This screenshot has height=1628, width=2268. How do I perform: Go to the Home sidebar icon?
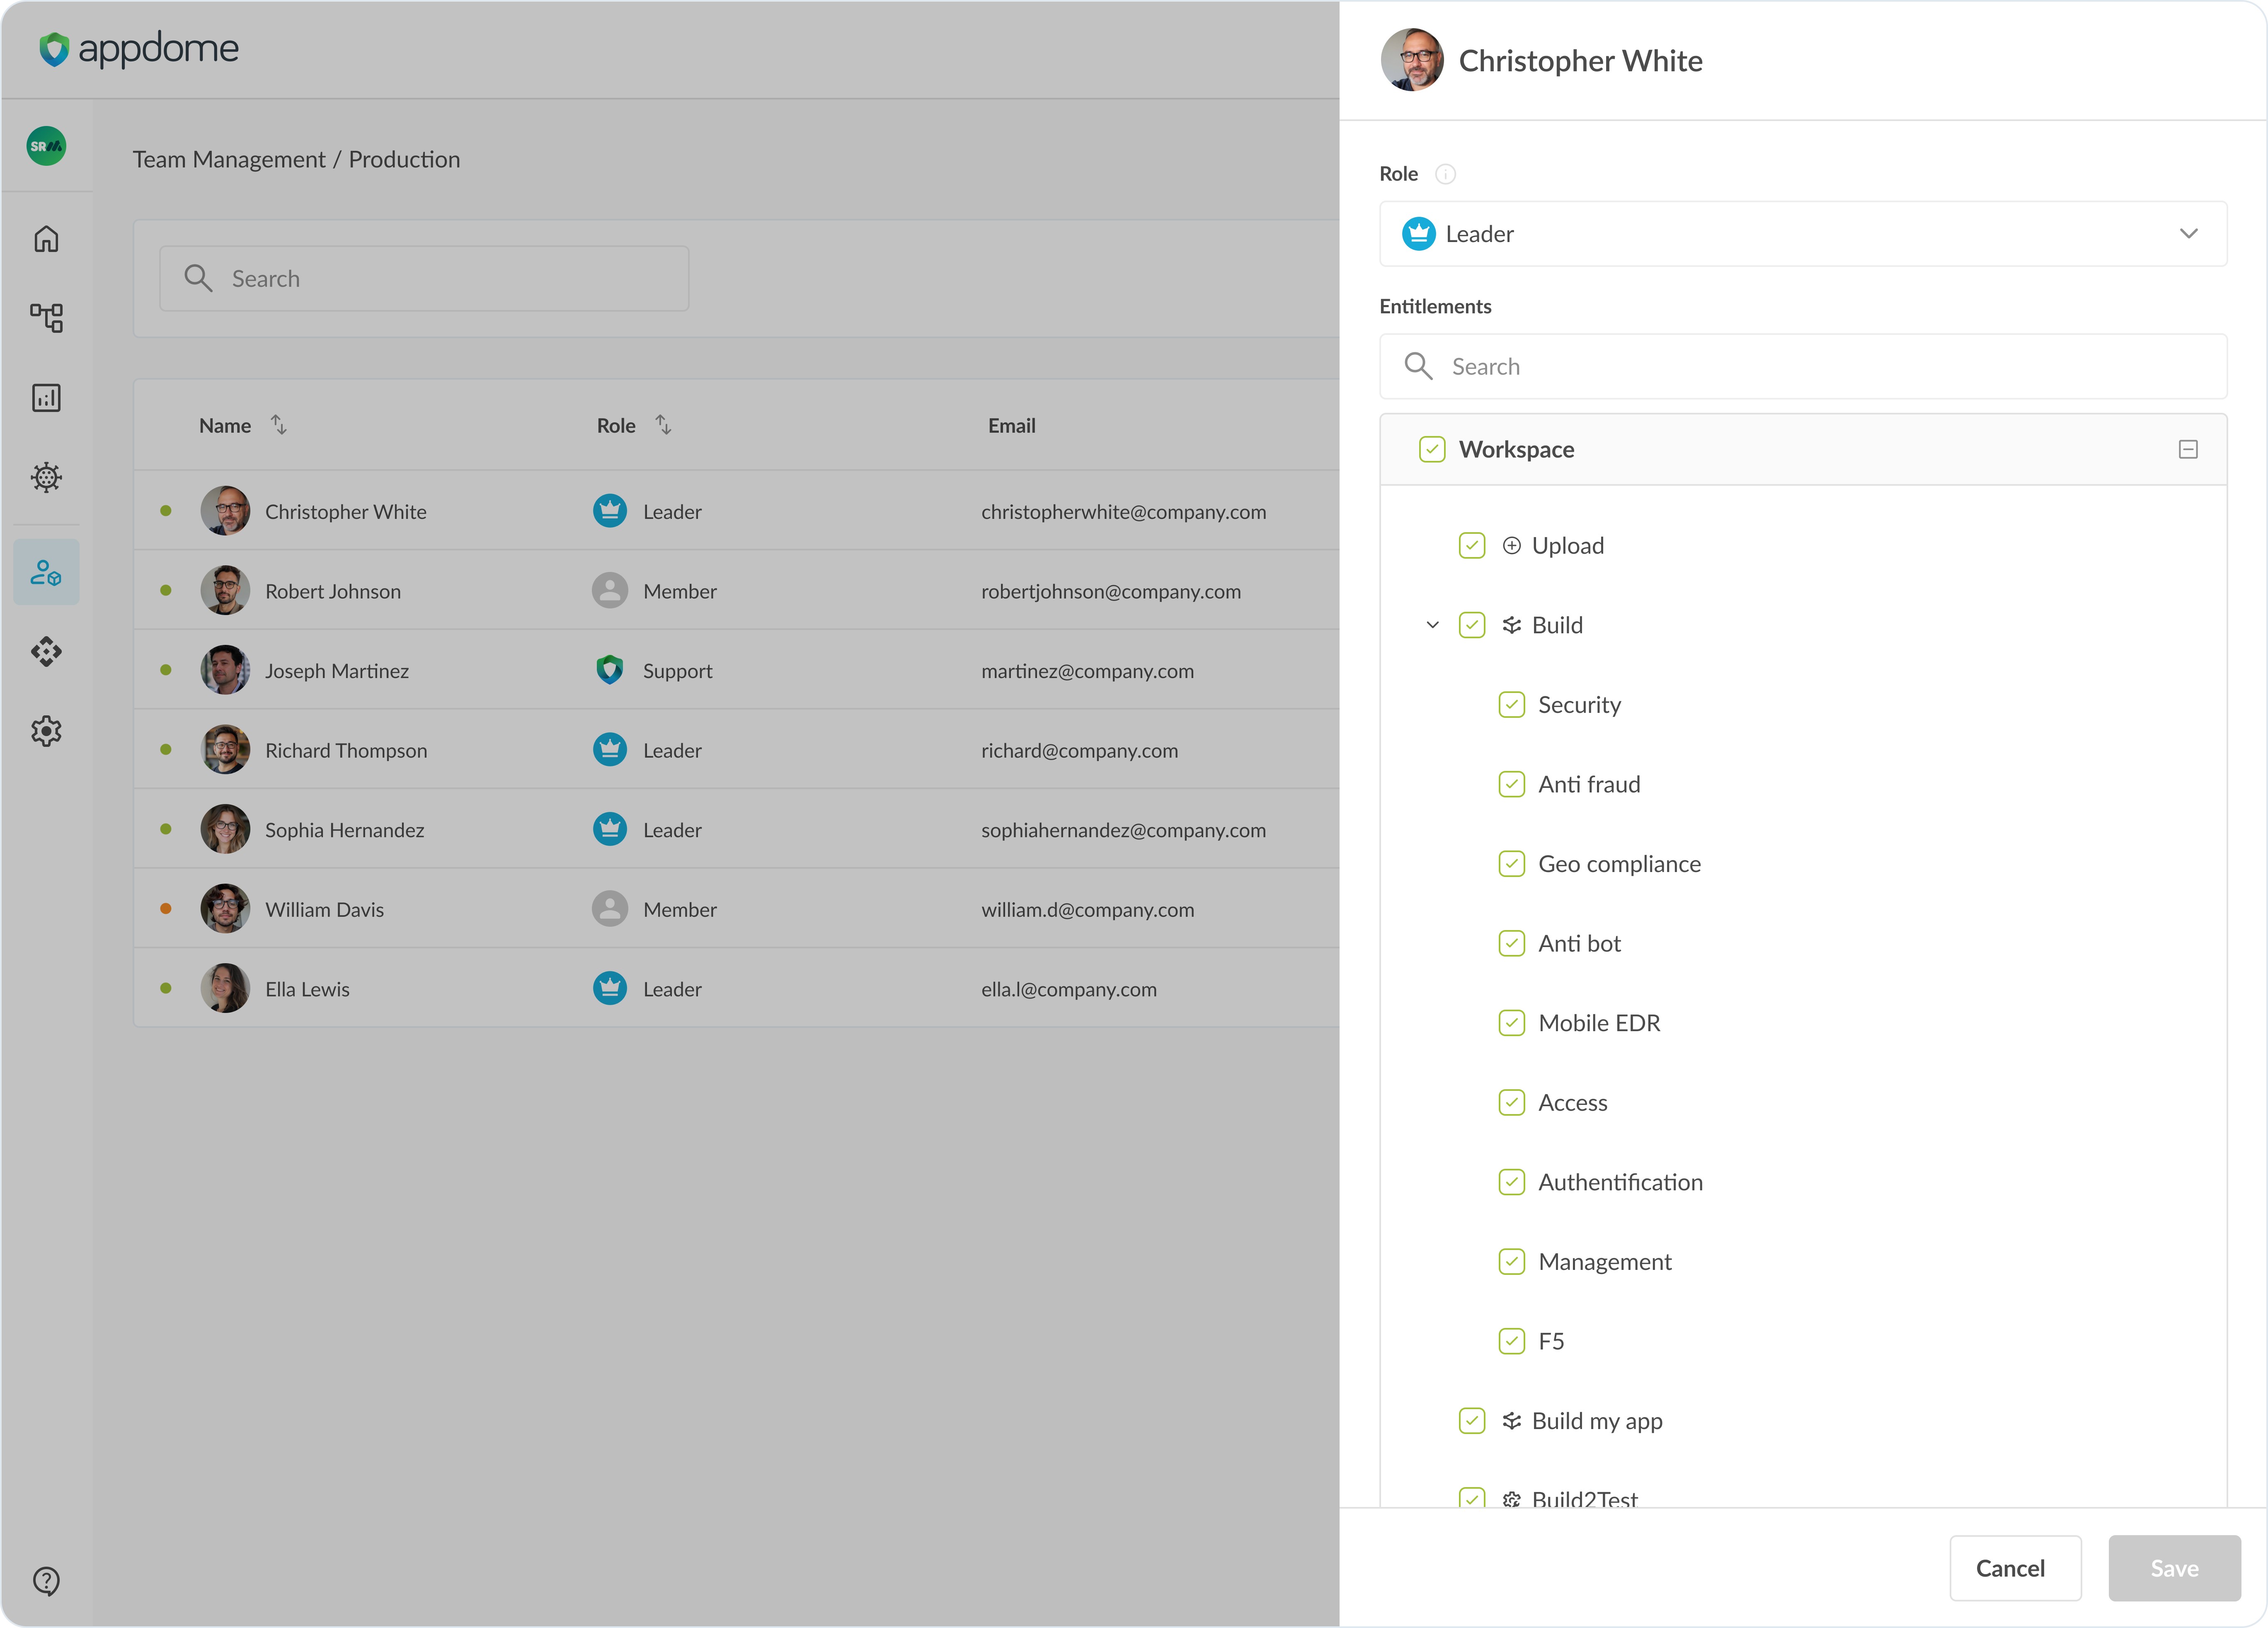[46, 239]
